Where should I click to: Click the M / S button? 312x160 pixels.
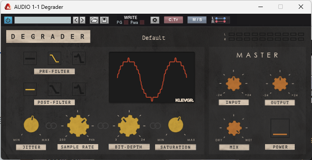click(x=197, y=20)
